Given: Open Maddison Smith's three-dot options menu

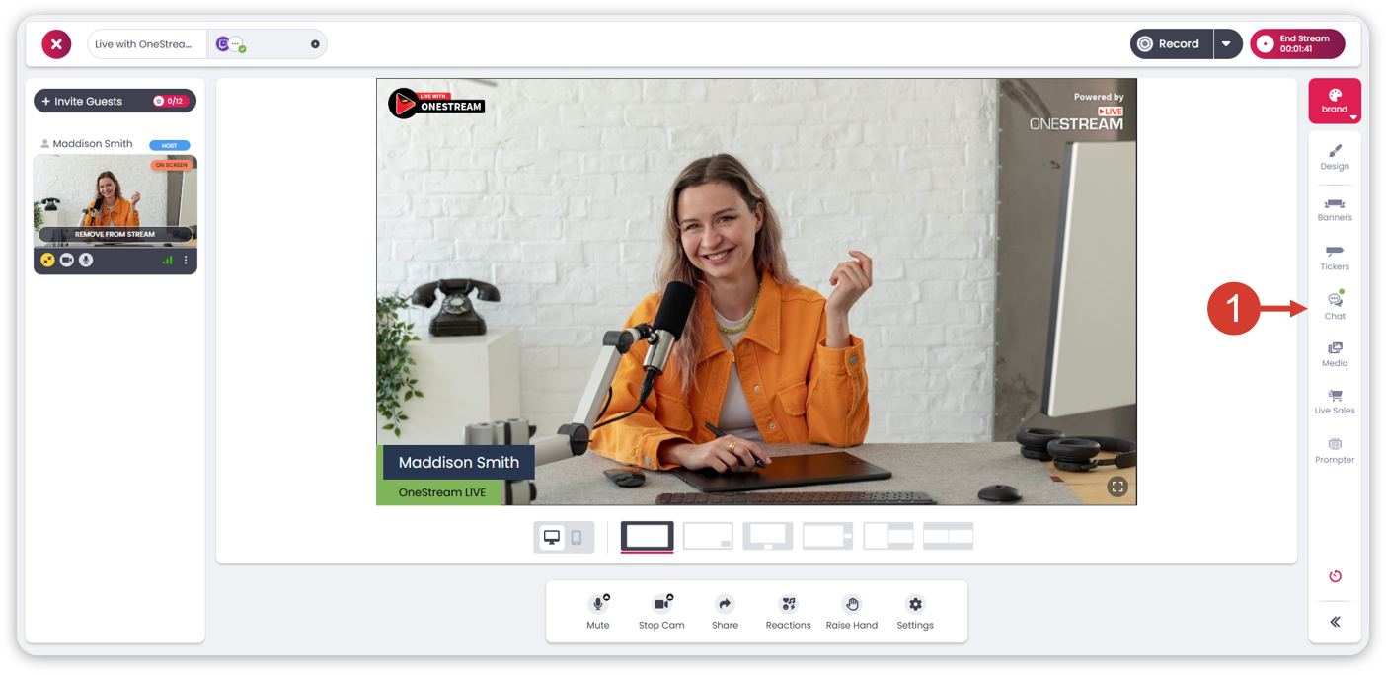Looking at the screenshot, I should (x=186, y=261).
